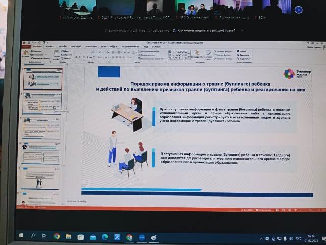This screenshot has width=326, height=245.
Task: Click the first paragraph beginning При поступлении информации
Action: [225, 115]
